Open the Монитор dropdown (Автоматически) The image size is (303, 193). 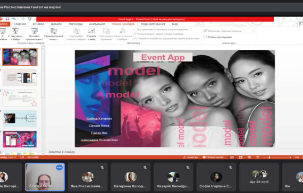point(238,31)
